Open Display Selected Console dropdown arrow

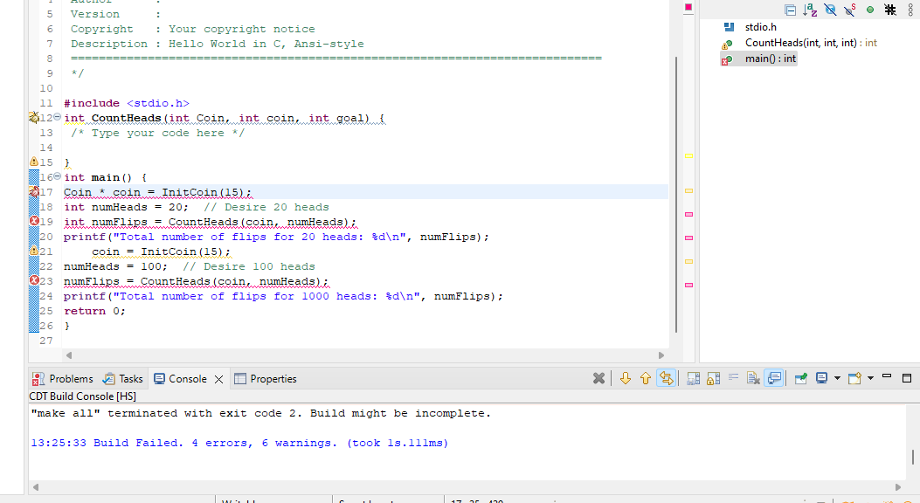click(x=837, y=379)
